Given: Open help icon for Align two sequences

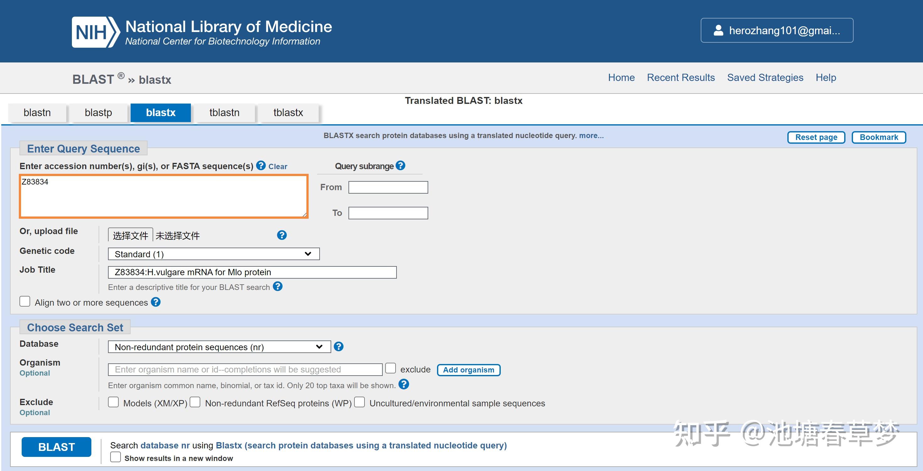Looking at the screenshot, I should (x=155, y=302).
